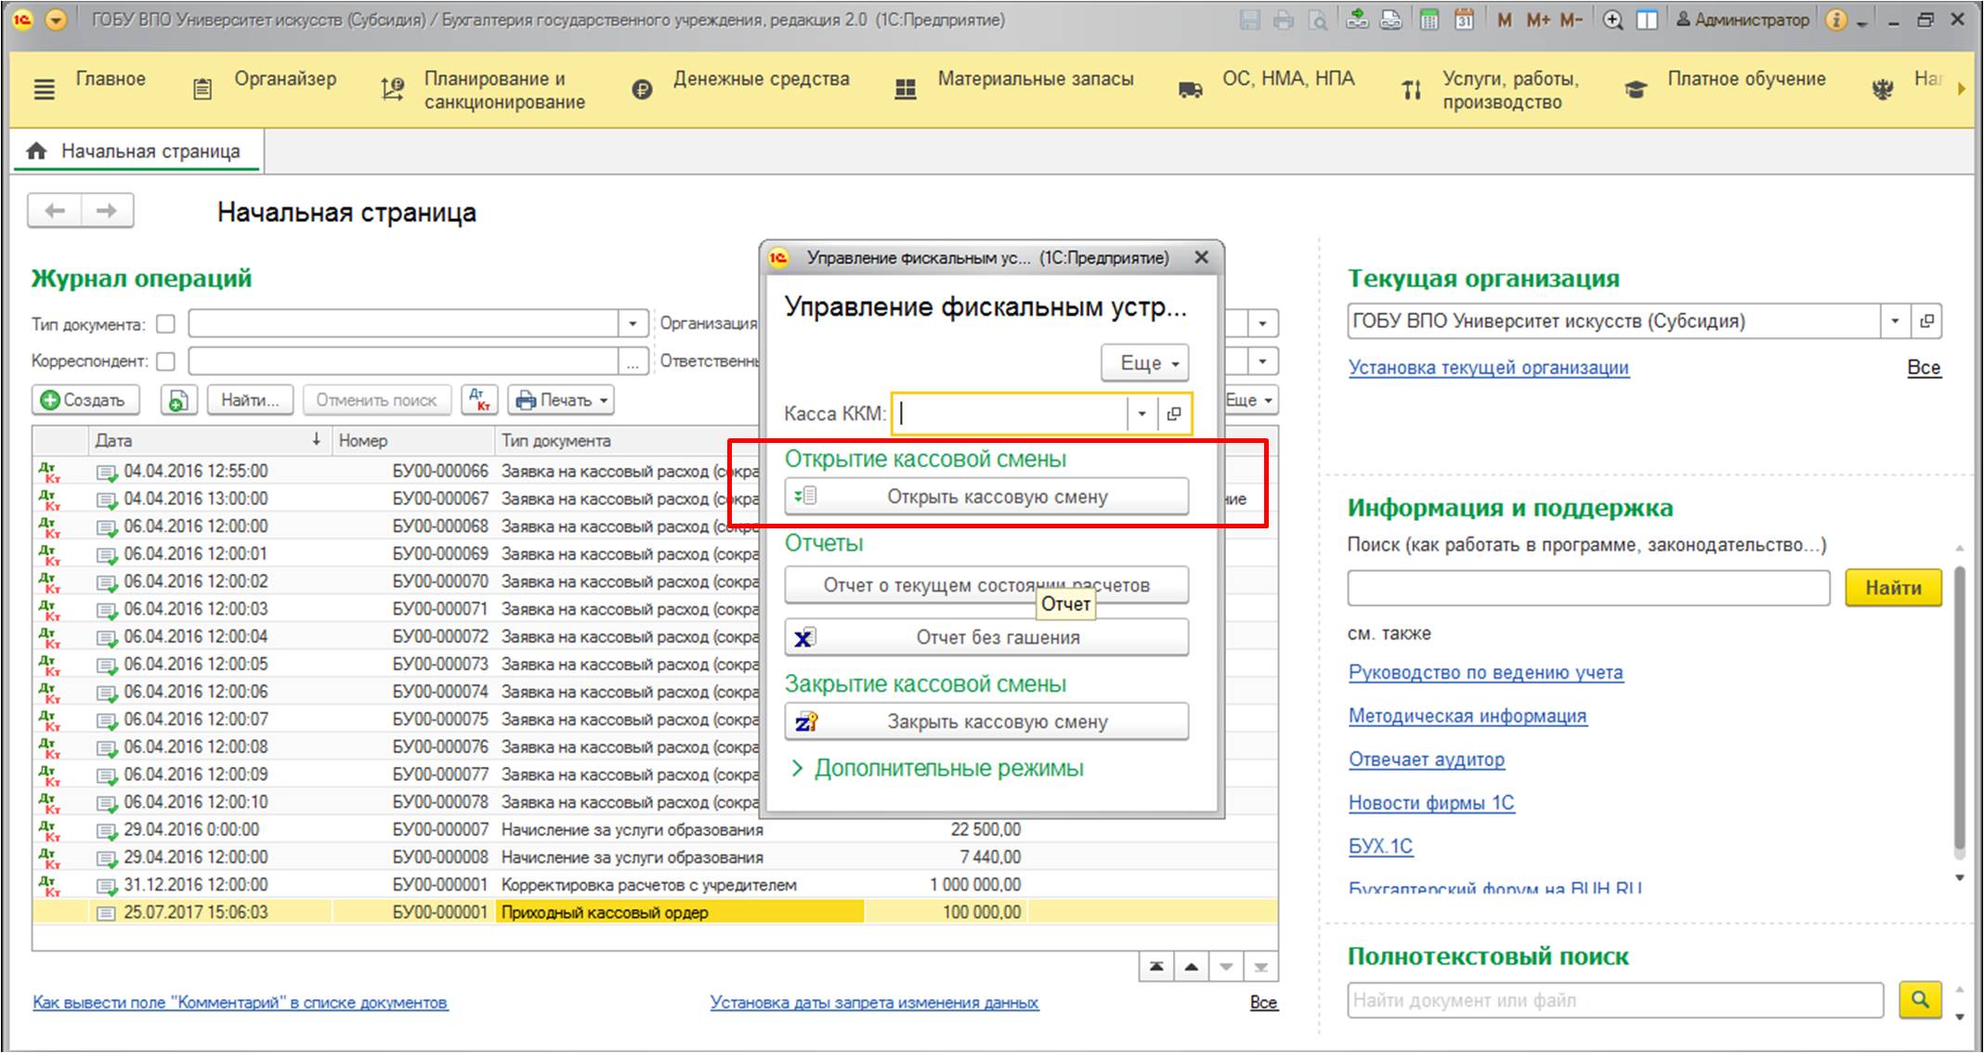Click the ДтКт postings icon in toolbar
Screen dimensions: 1984x1053
click(479, 400)
